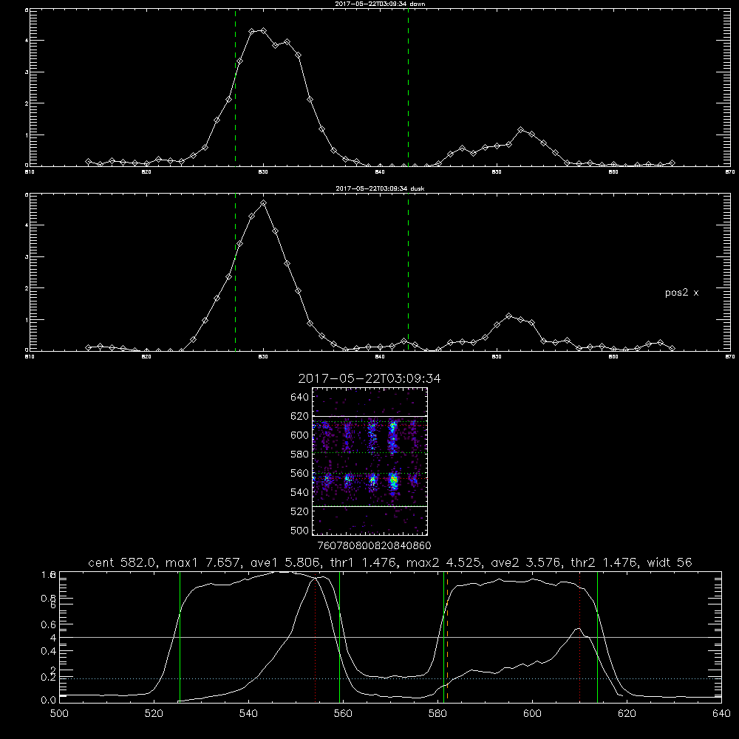This screenshot has width=739, height=739.
Task: Click the '830' x-axis label of dawn plot
Action: pyautogui.click(x=263, y=172)
